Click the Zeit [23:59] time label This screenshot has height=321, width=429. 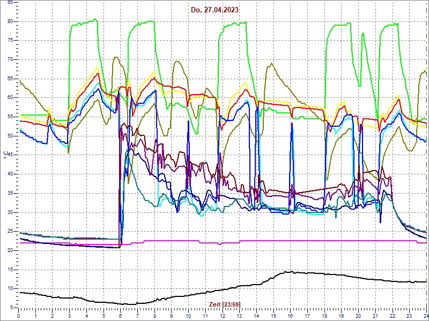tap(217, 304)
